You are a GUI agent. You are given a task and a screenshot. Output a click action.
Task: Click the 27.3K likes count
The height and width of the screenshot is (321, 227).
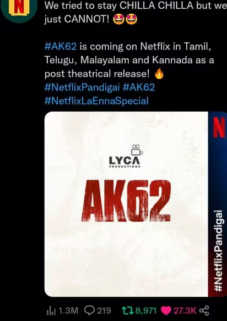pyautogui.click(x=185, y=311)
